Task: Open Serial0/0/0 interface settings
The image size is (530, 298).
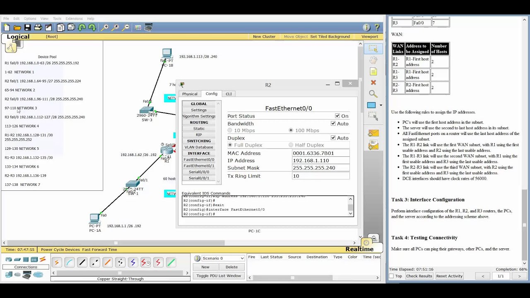Action: [x=199, y=172]
